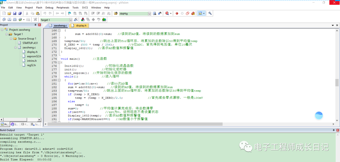Click the Navigate Forwards arrow
This screenshot has height=162, width=340.
point(62,13)
